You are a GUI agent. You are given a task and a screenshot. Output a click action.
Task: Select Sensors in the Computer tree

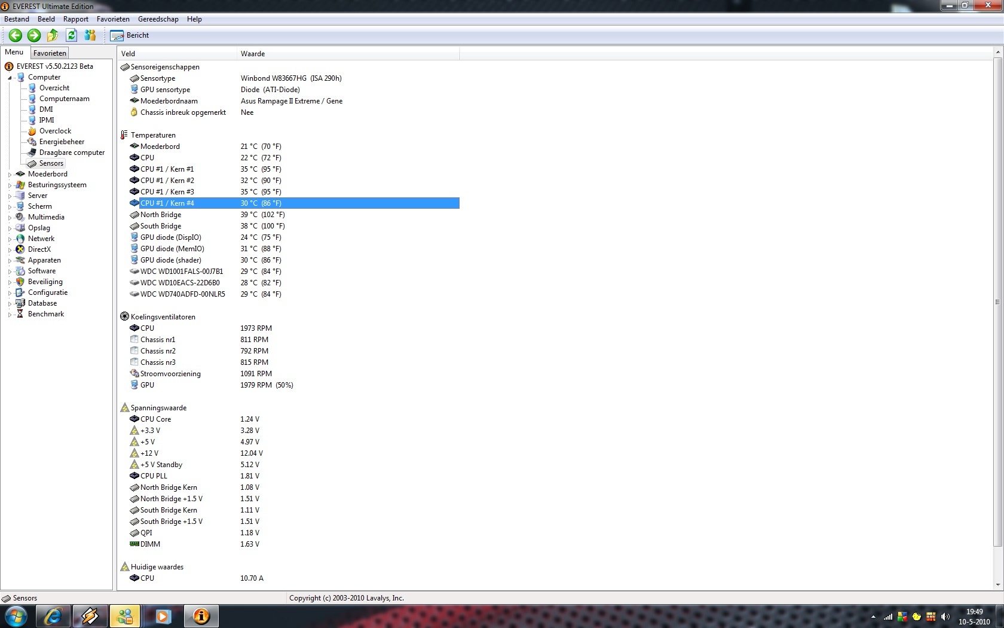(x=51, y=163)
